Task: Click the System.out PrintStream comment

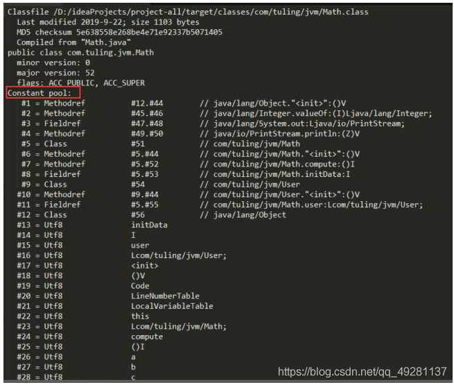Action: click(x=302, y=123)
